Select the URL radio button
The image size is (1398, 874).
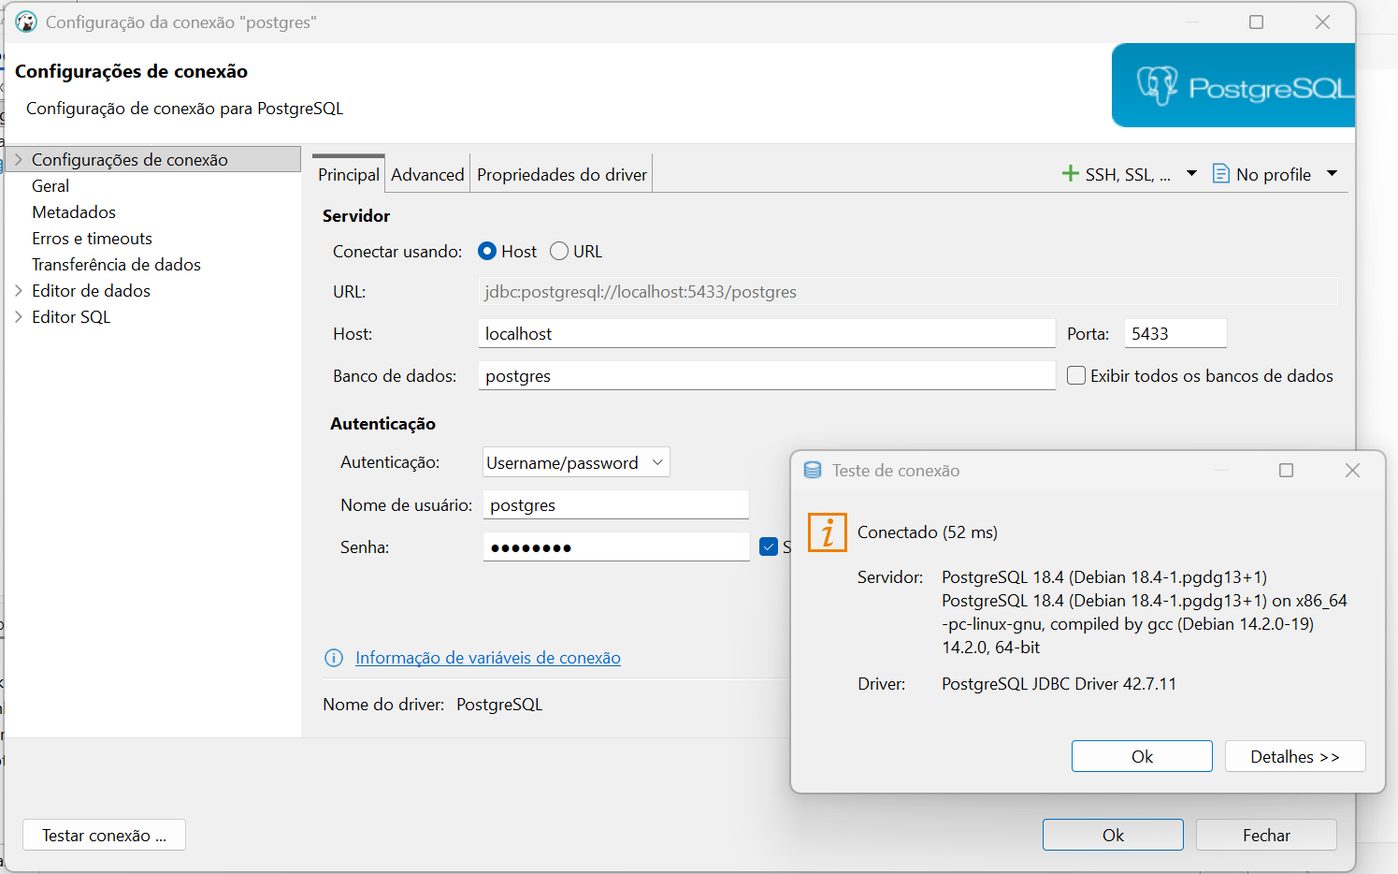click(559, 251)
